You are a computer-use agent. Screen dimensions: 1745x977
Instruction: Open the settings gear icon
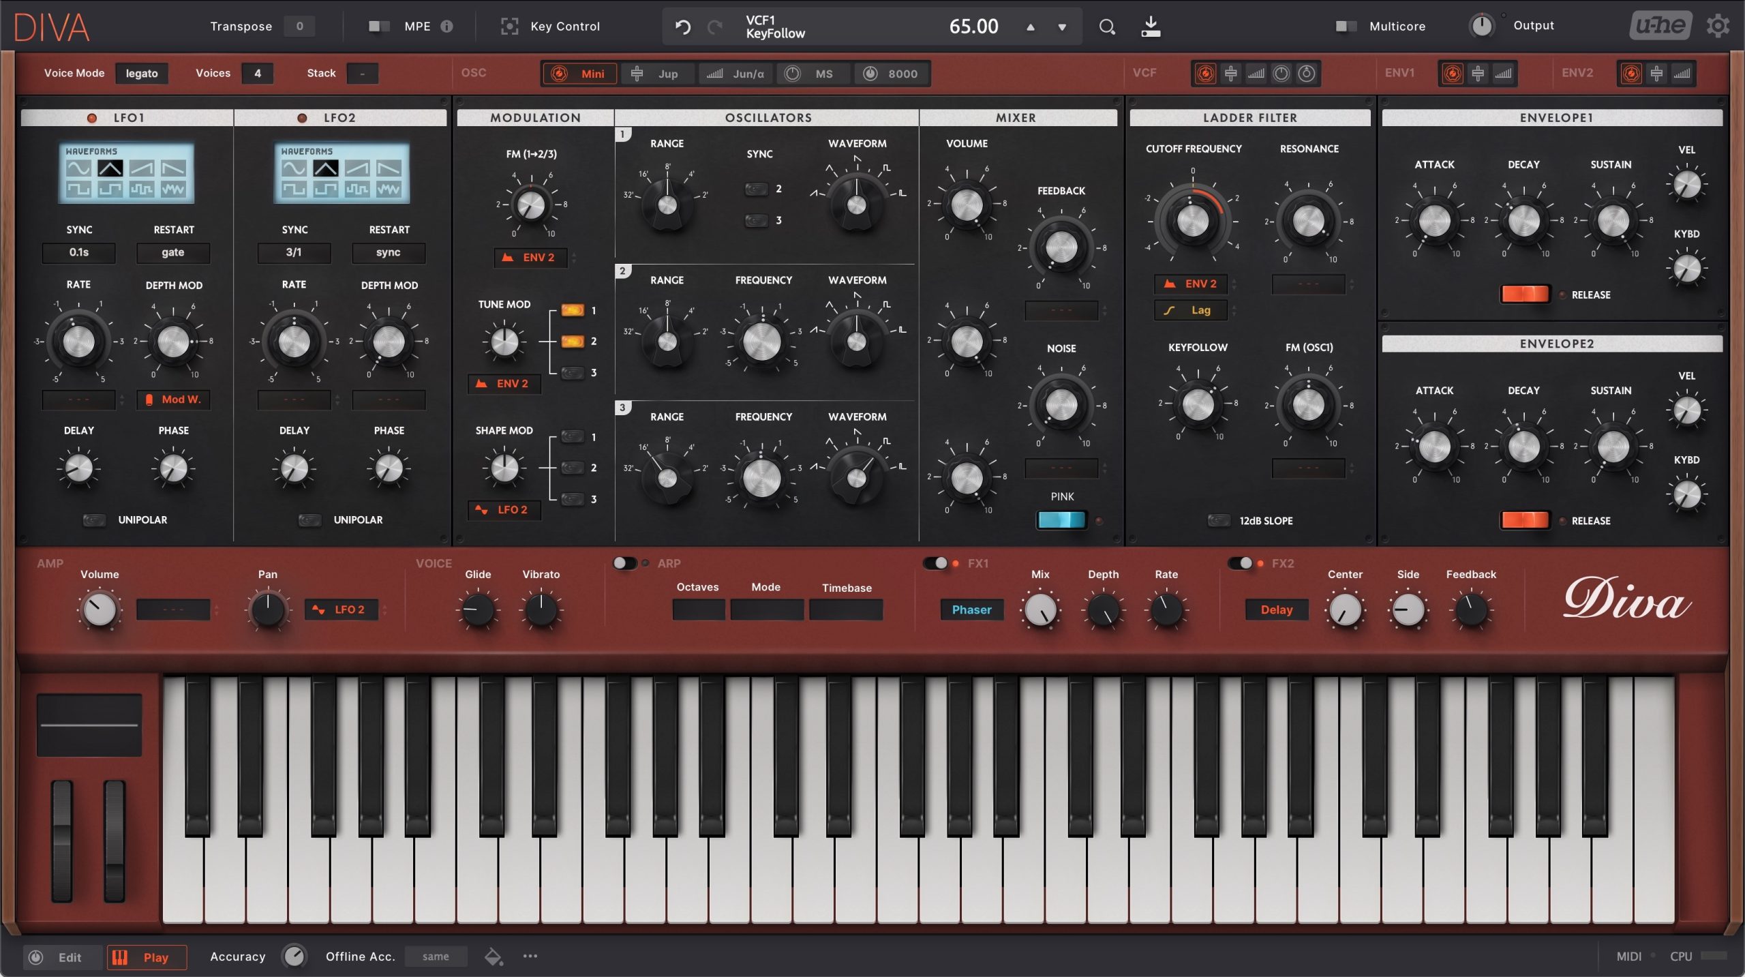coord(1718,26)
